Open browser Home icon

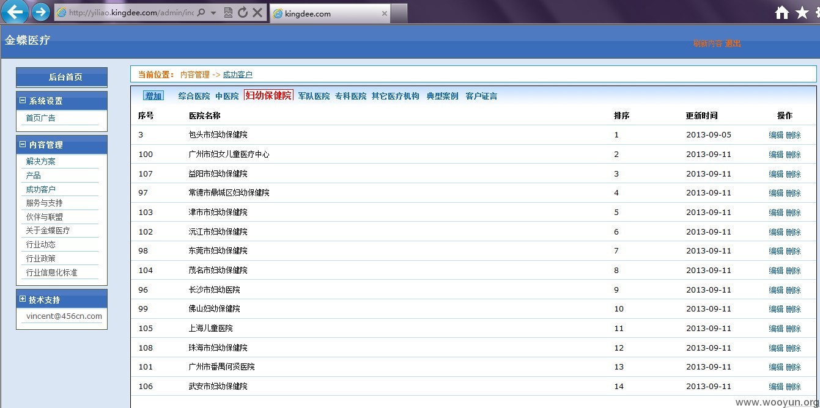(781, 13)
